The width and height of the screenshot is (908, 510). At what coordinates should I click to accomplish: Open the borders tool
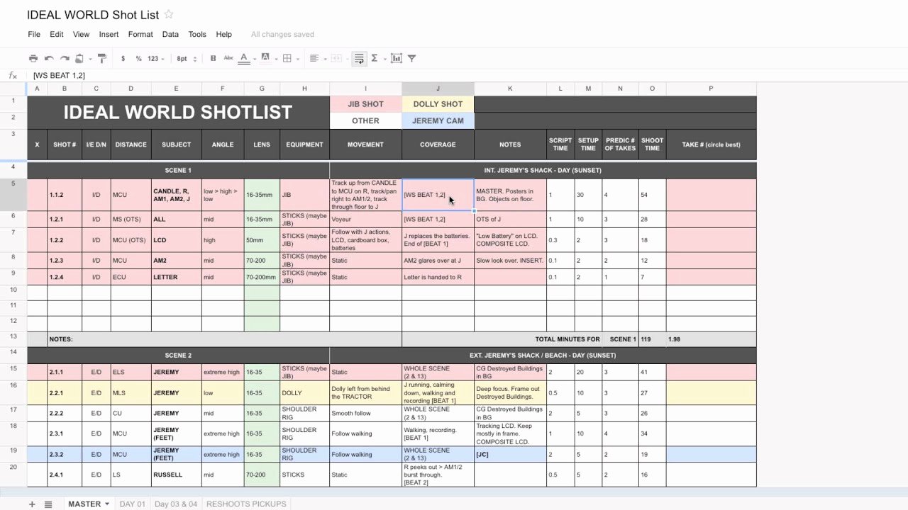(x=287, y=58)
